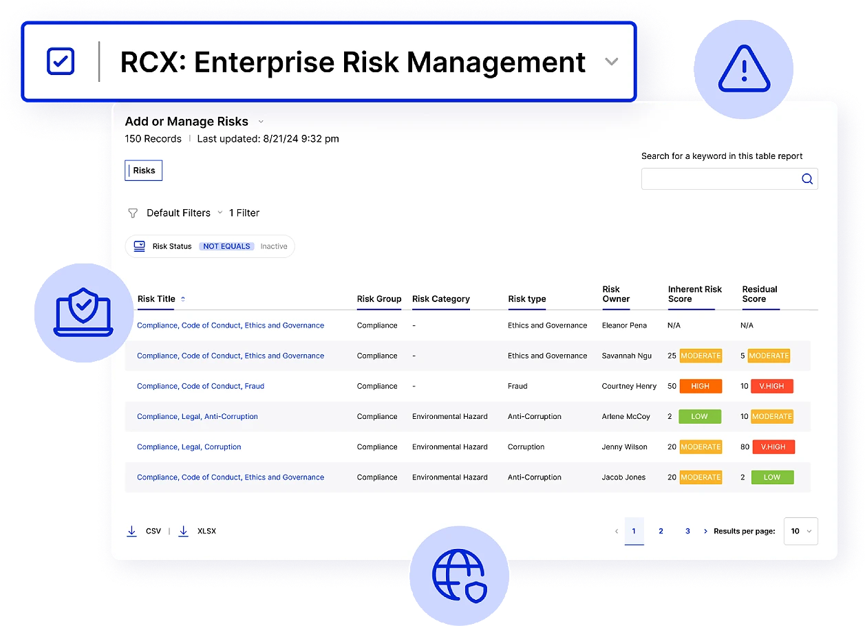The width and height of the screenshot is (865, 626).
Task: Go to page 3
Action: (687, 531)
